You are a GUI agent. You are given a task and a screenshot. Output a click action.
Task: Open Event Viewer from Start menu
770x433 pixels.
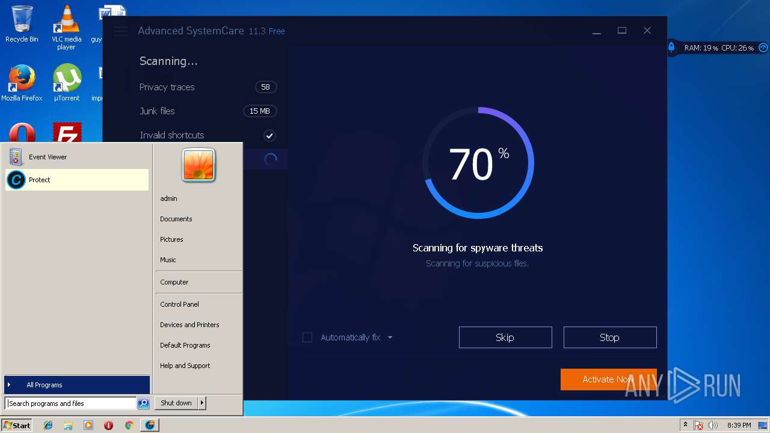[77, 157]
